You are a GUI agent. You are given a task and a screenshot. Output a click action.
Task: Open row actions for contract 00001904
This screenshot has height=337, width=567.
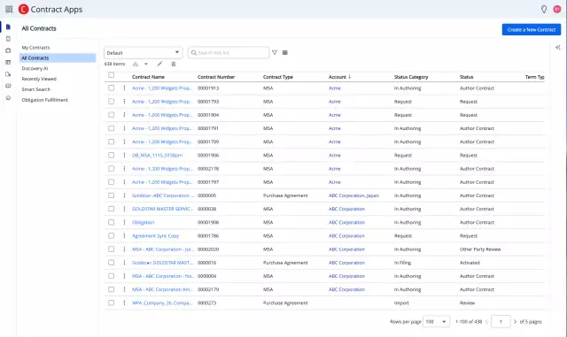[x=124, y=115]
